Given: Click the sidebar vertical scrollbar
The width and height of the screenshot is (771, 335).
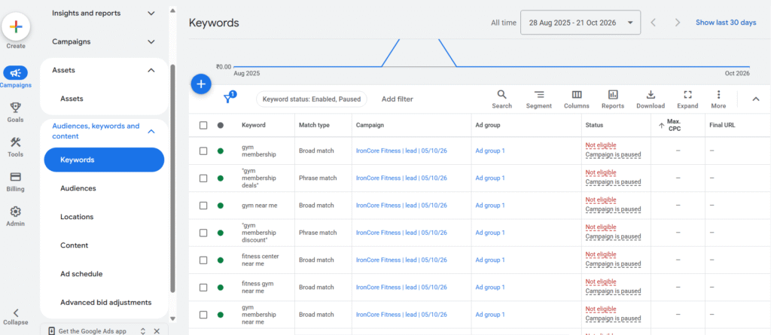Looking at the screenshot, I should click(x=172, y=177).
